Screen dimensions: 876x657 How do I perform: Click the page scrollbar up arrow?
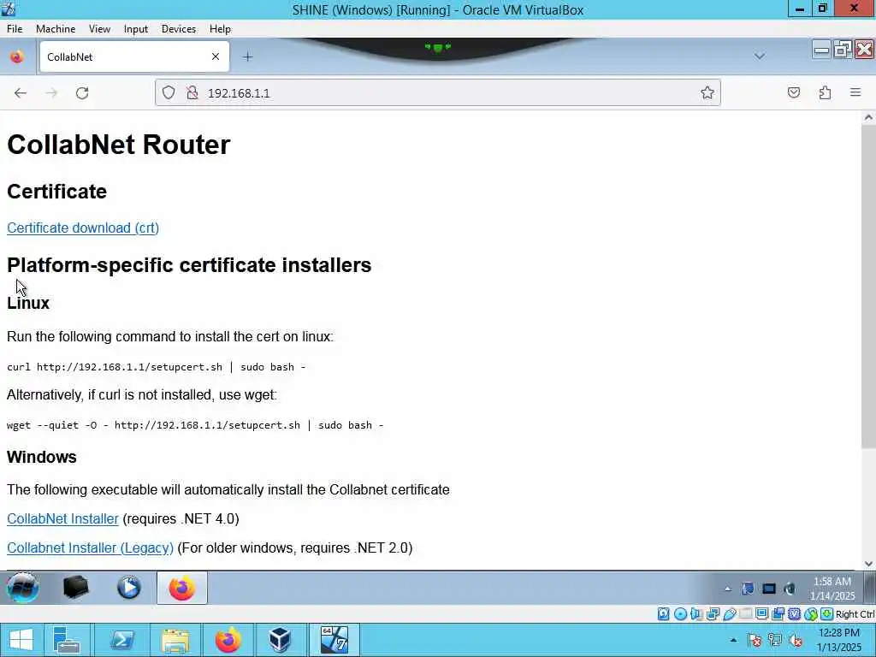(868, 117)
